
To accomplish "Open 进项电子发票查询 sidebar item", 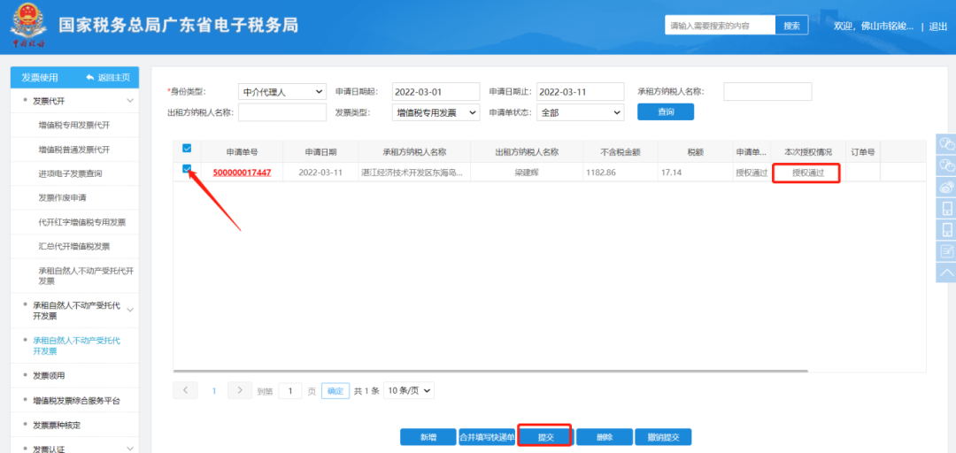I will (x=70, y=173).
